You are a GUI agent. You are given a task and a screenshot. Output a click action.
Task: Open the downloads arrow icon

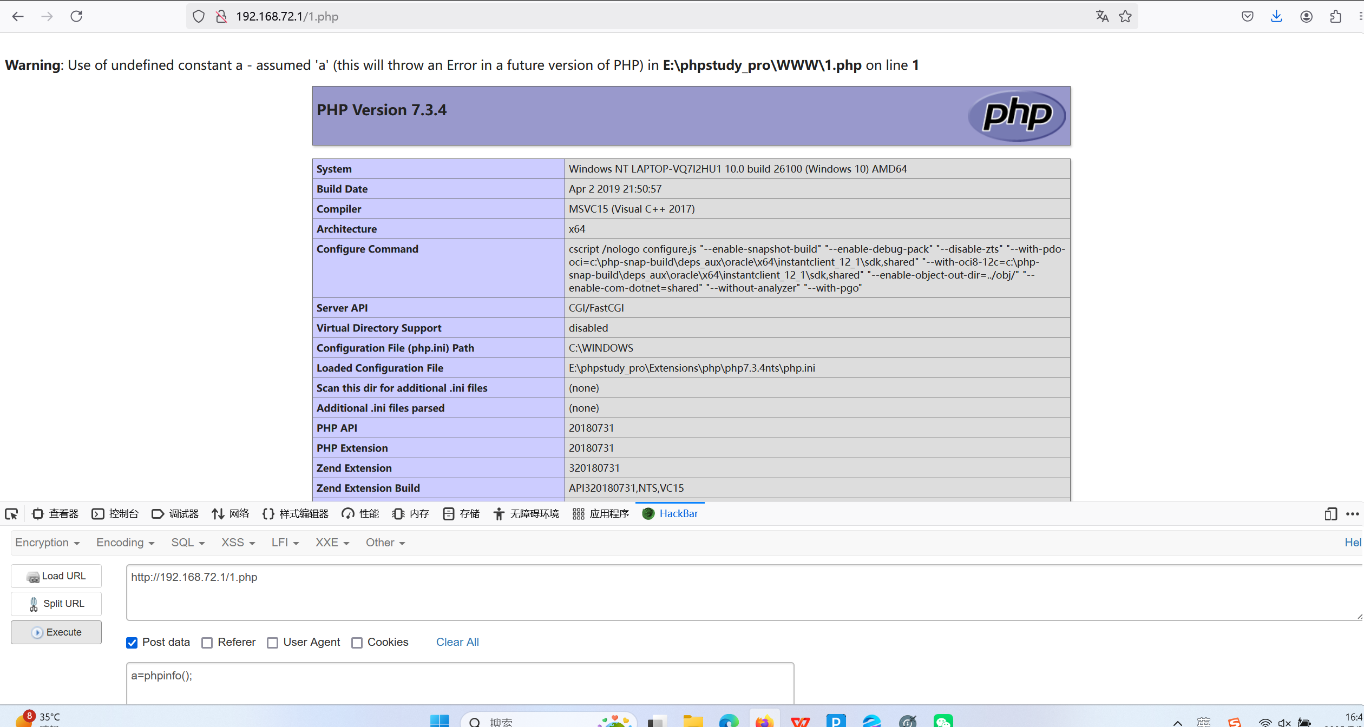coord(1276,16)
